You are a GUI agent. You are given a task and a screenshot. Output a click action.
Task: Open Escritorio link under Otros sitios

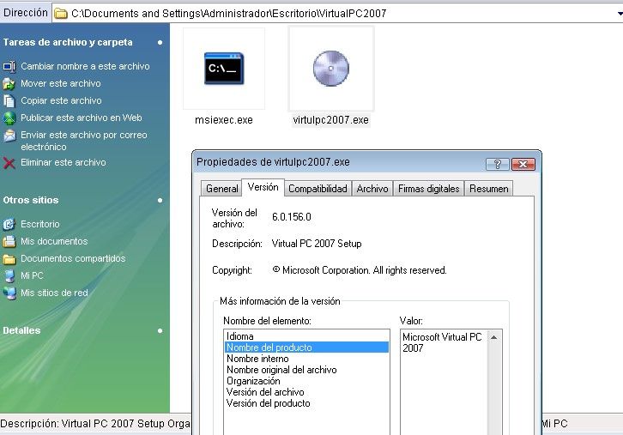[40, 224]
